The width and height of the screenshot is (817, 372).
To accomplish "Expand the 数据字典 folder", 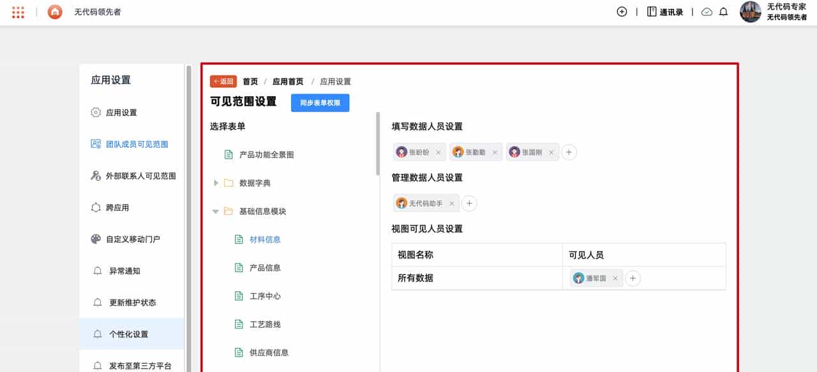I will pos(216,183).
